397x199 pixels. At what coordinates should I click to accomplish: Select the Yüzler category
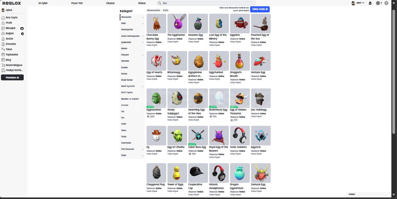tap(124, 137)
